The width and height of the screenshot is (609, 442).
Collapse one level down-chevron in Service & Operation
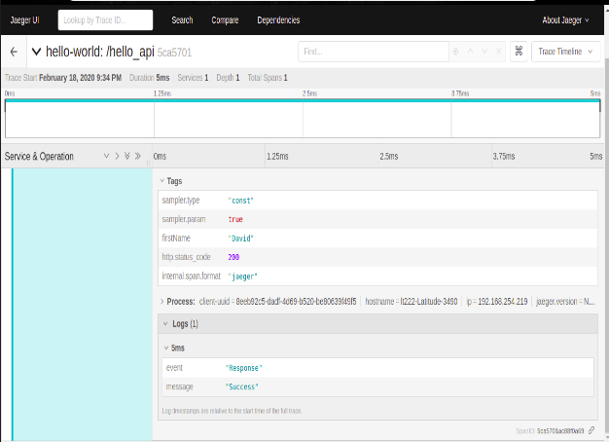106,156
